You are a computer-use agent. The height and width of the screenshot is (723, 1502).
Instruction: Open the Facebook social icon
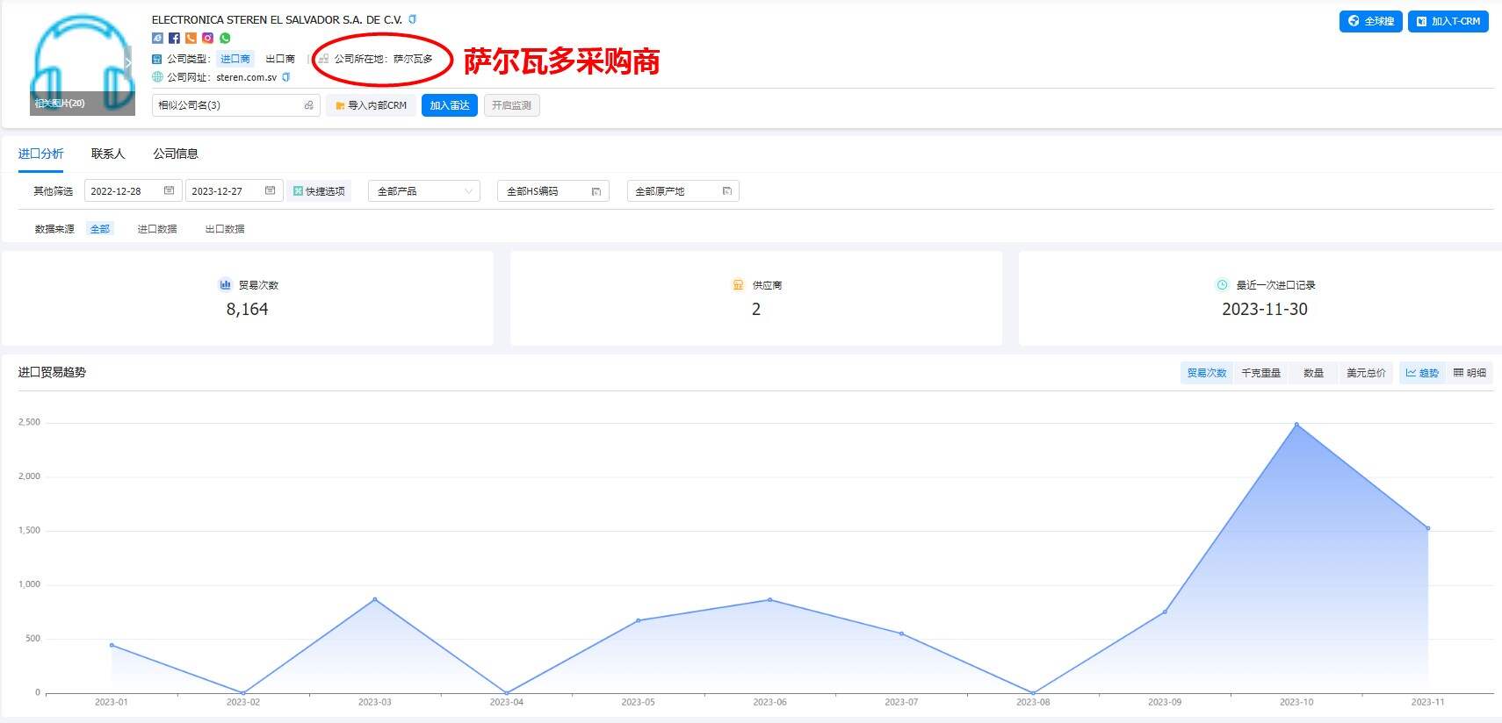pyautogui.click(x=174, y=38)
